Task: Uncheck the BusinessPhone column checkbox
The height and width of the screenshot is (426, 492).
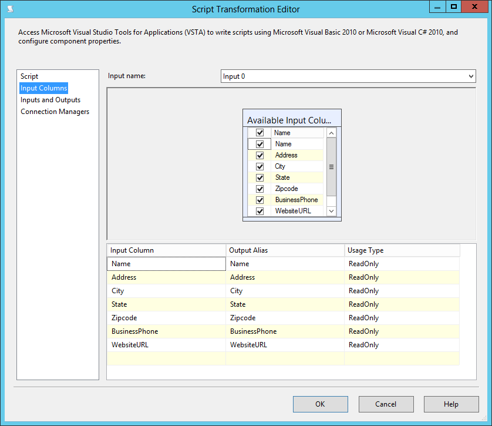Action: (260, 199)
